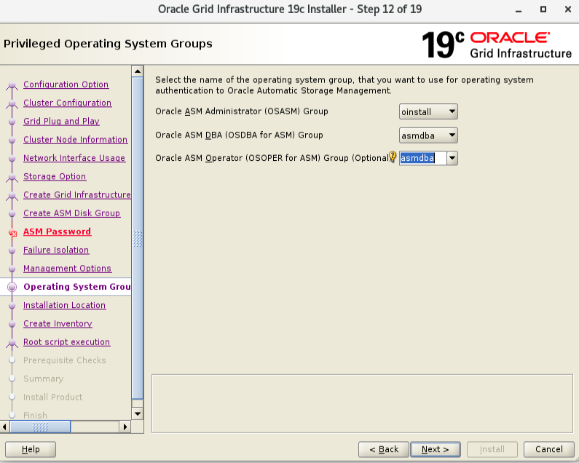
Task: Click the sidebar scroll down arrow
Action: (138, 415)
